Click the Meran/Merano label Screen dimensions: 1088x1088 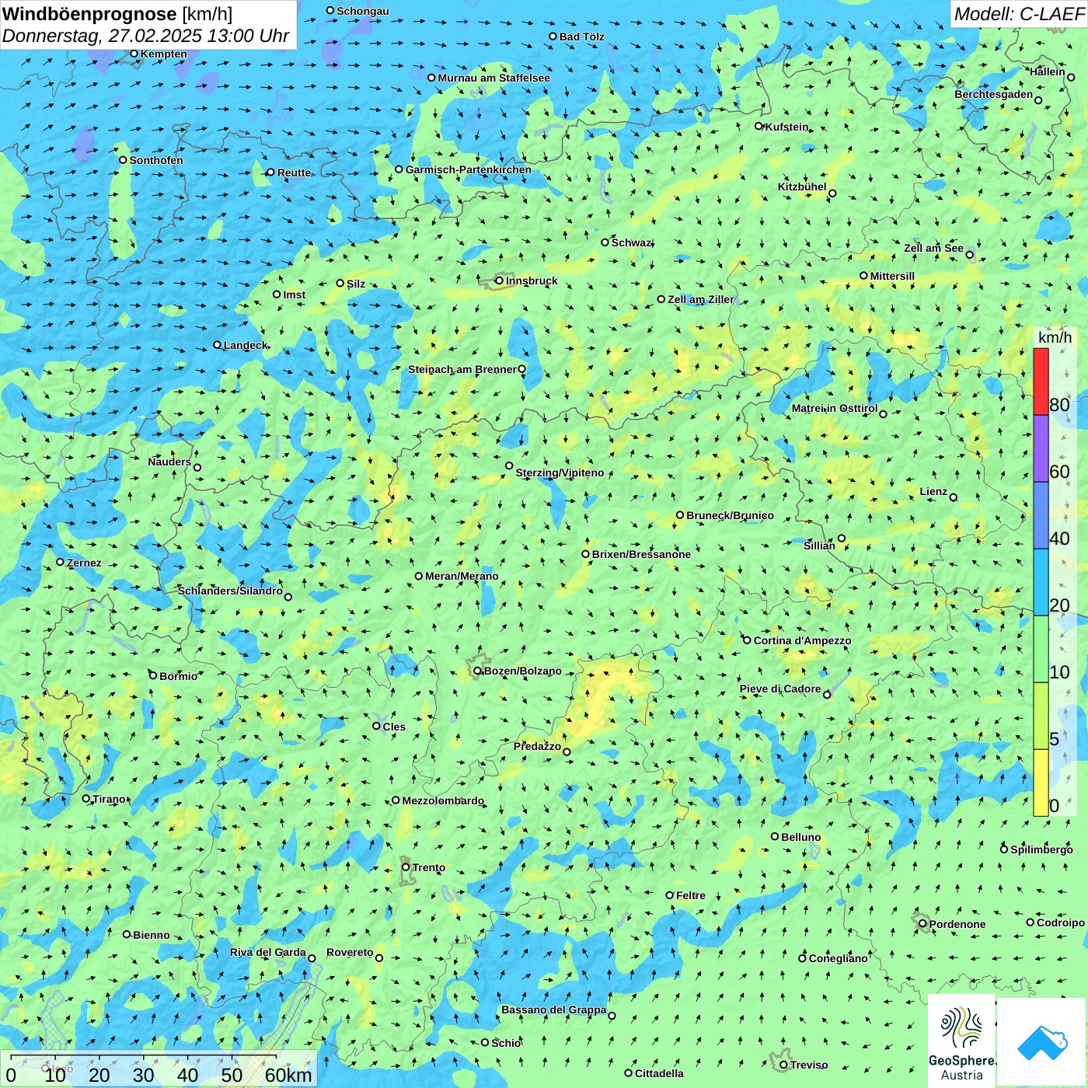click(x=462, y=576)
